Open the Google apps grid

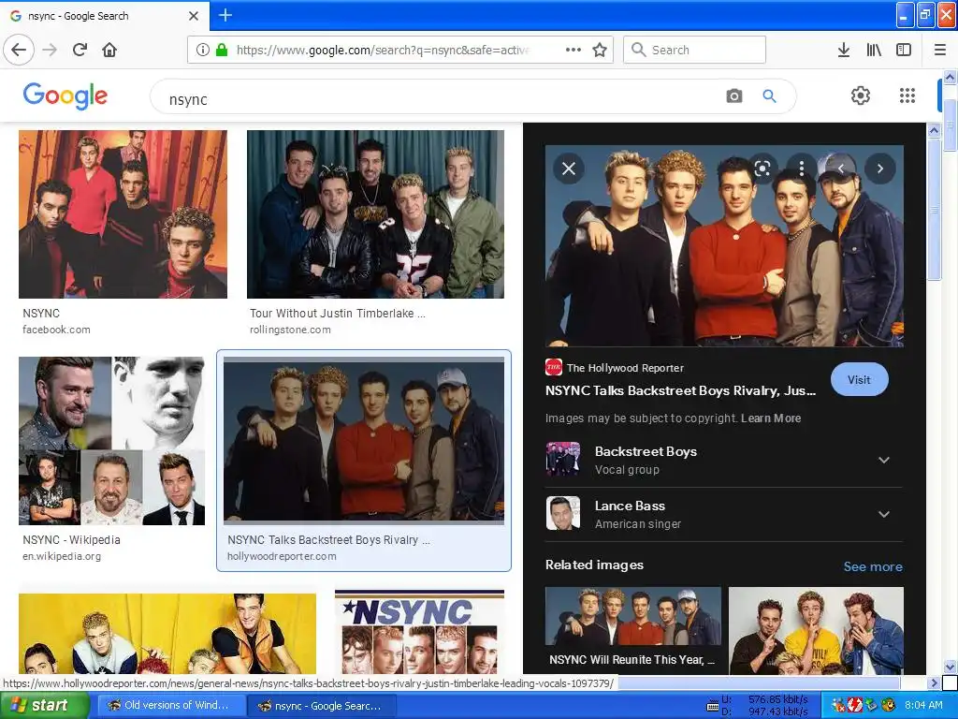907,95
